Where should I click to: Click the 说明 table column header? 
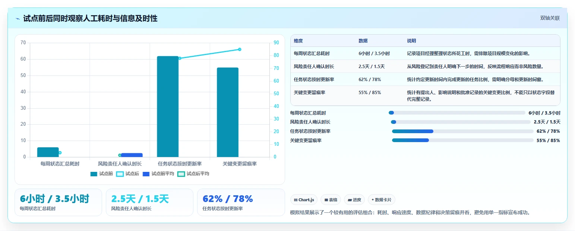[x=411, y=41]
